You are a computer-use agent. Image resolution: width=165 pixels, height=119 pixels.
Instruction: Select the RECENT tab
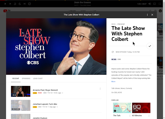click(16, 79)
